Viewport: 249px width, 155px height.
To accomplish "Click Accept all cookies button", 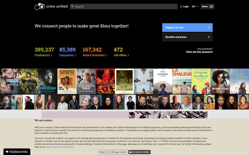I will click(x=139, y=152).
